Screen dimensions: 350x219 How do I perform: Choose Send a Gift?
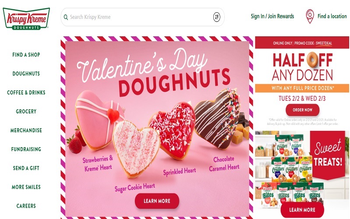tap(26, 168)
